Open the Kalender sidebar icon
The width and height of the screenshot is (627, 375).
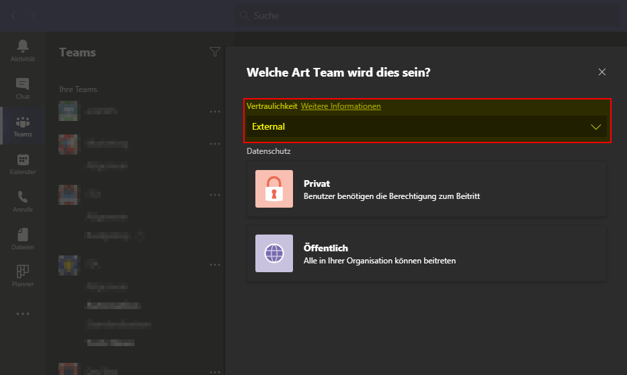pos(23,160)
